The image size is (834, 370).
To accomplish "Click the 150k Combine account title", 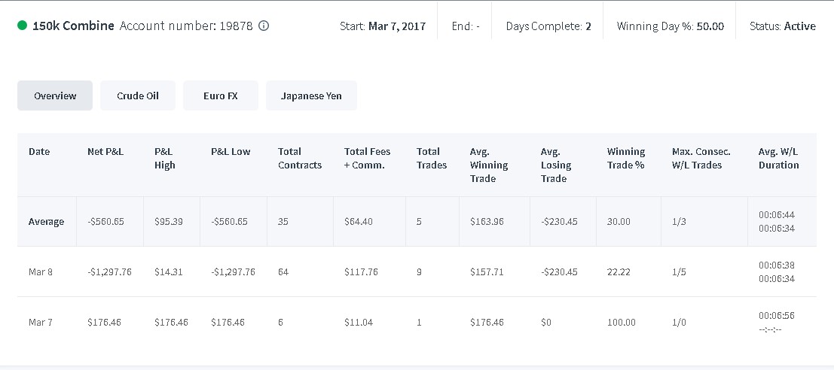I will point(73,26).
